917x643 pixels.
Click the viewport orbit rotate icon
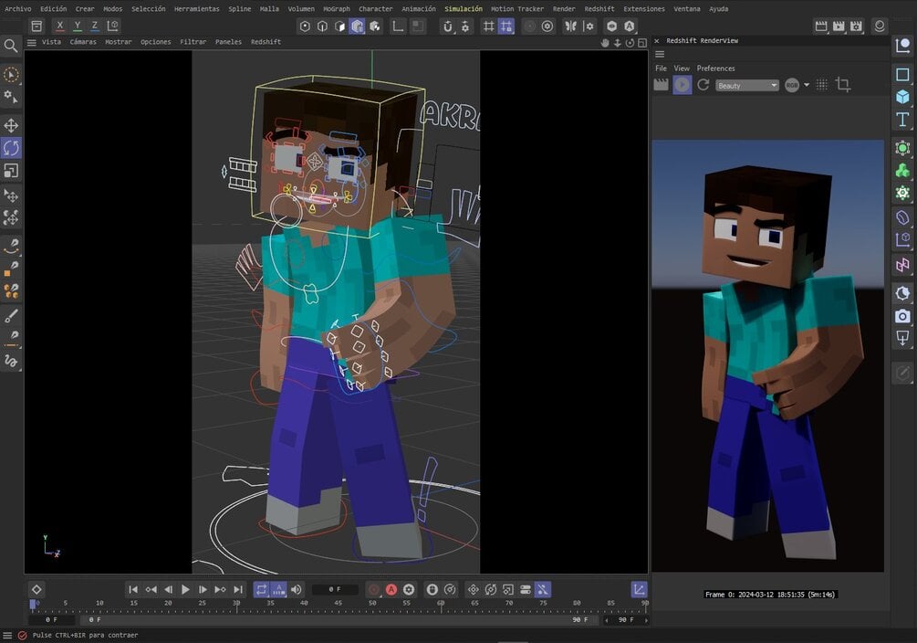click(x=630, y=43)
